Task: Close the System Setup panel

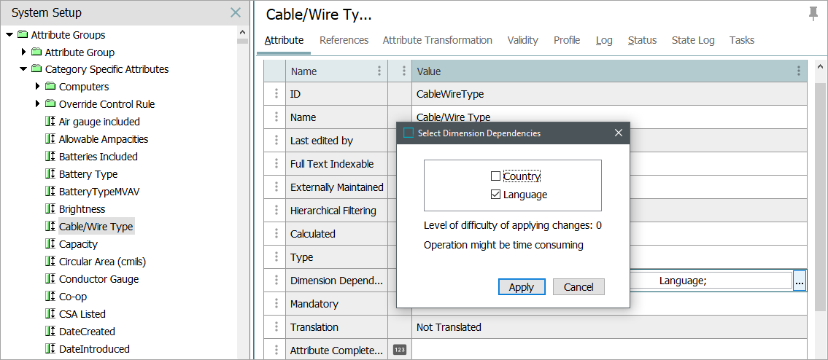Action: point(236,12)
